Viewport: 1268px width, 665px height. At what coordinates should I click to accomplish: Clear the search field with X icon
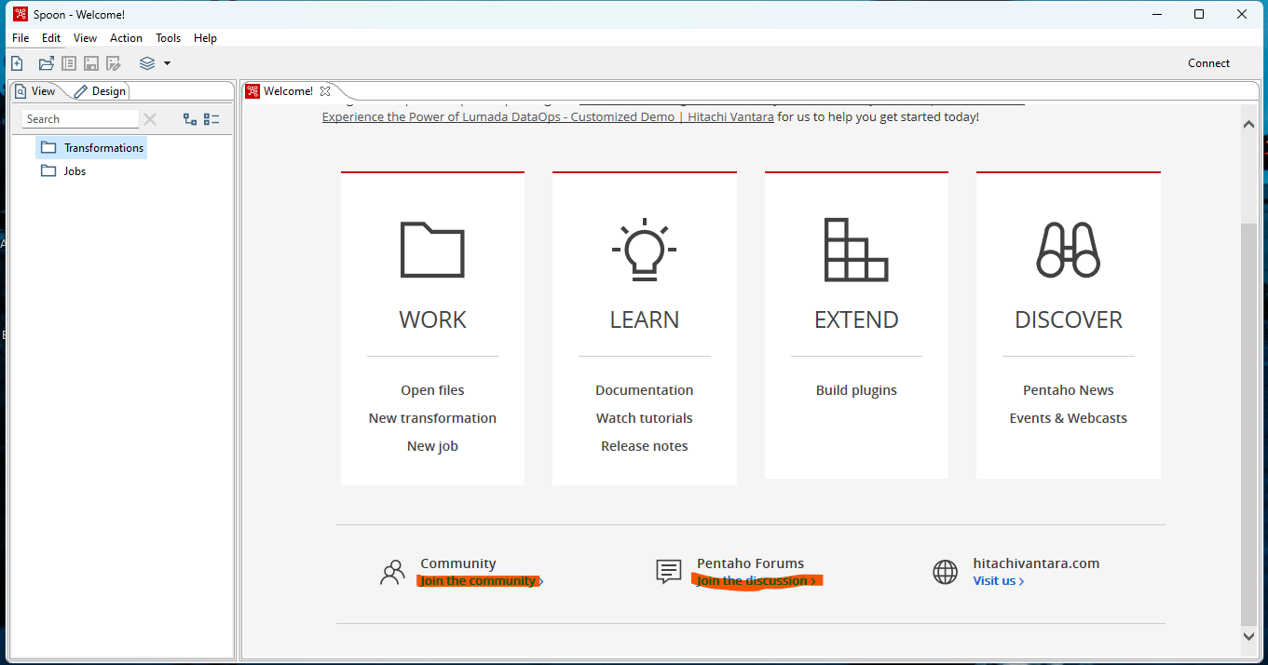(150, 119)
